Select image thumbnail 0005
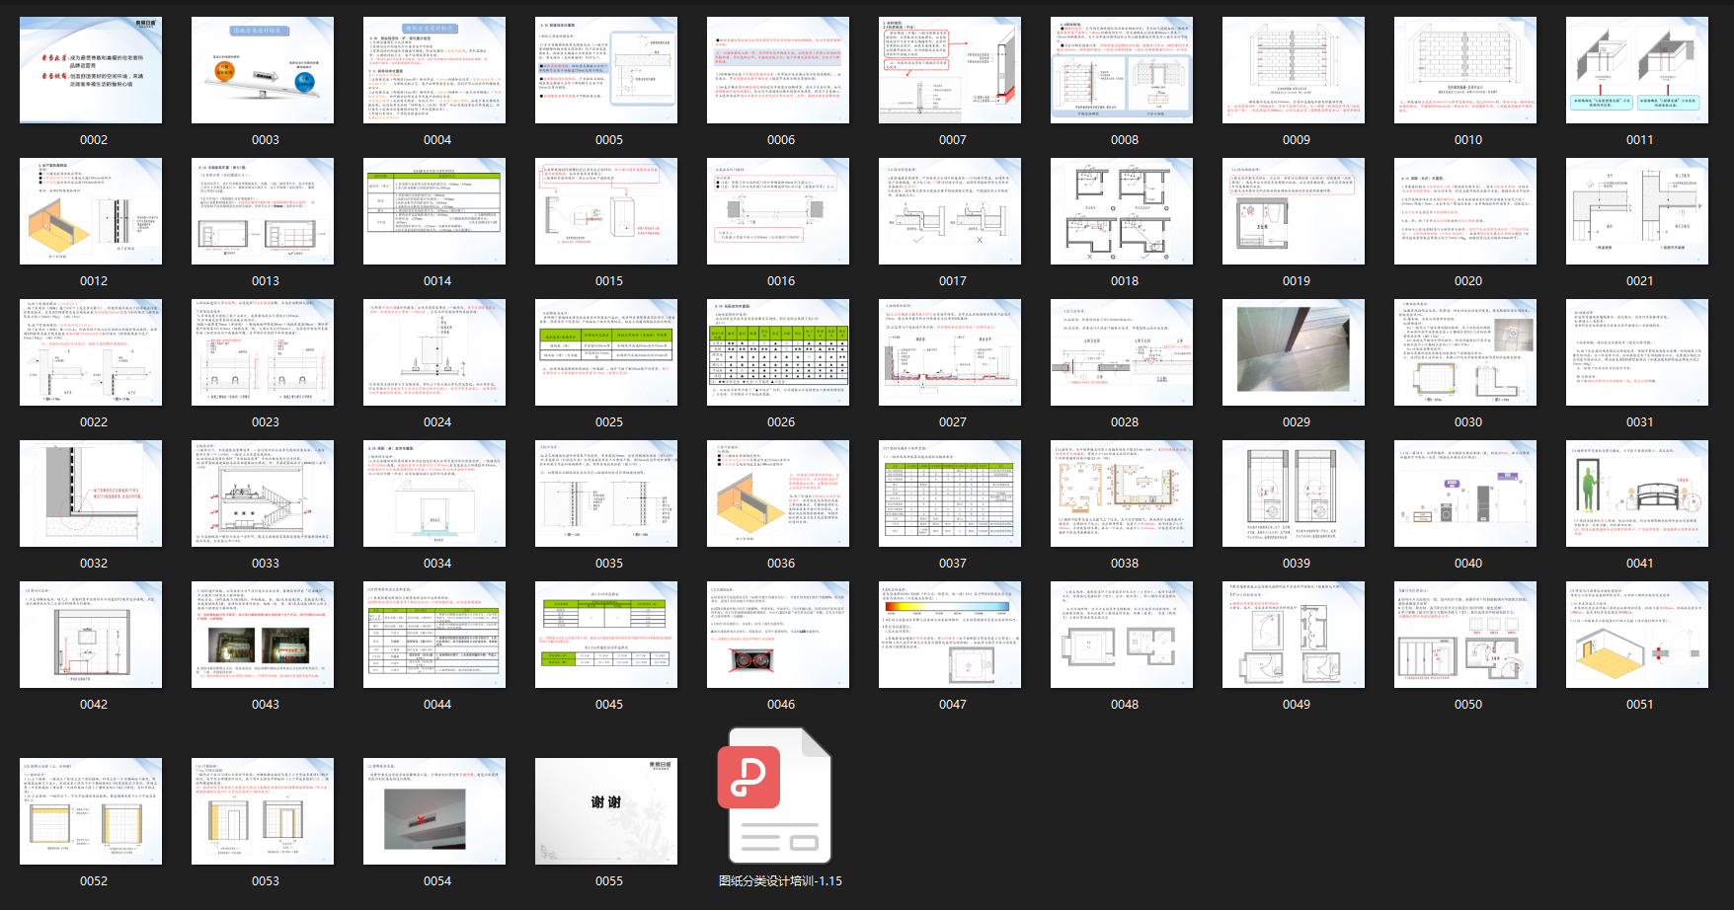 point(606,70)
